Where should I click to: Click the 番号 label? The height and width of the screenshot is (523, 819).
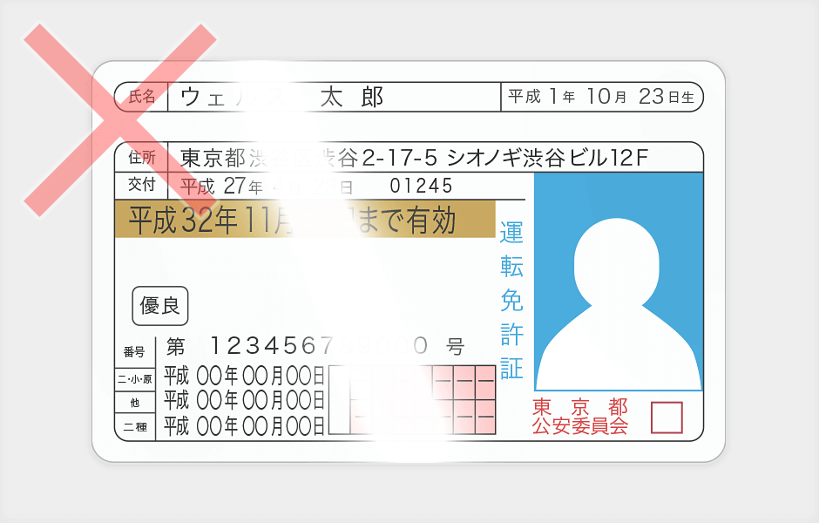coord(134,352)
